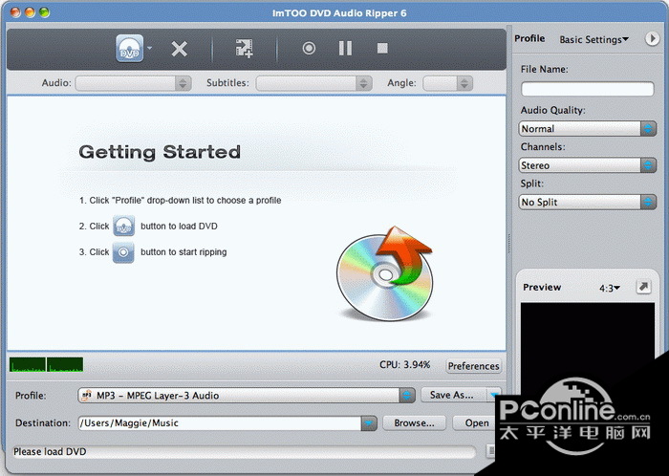Open the Basic Settings menu
Image resolution: width=669 pixels, height=476 pixels.
tap(593, 40)
